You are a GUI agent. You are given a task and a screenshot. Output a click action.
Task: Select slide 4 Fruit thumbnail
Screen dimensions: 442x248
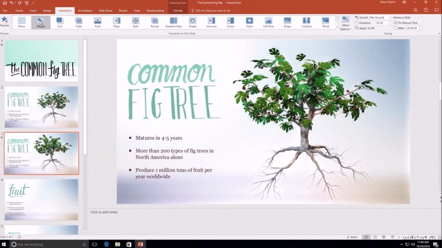pyautogui.click(x=41, y=199)
